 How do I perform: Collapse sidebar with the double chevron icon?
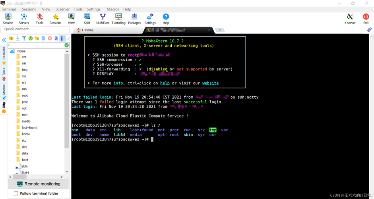pyautogui.click(x=4, y=40)
